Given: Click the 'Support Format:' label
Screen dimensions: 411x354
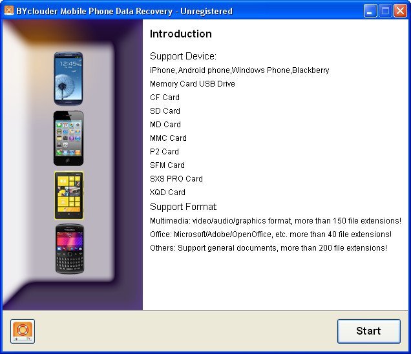Looking at the screenshot, I should click(184, 207).
